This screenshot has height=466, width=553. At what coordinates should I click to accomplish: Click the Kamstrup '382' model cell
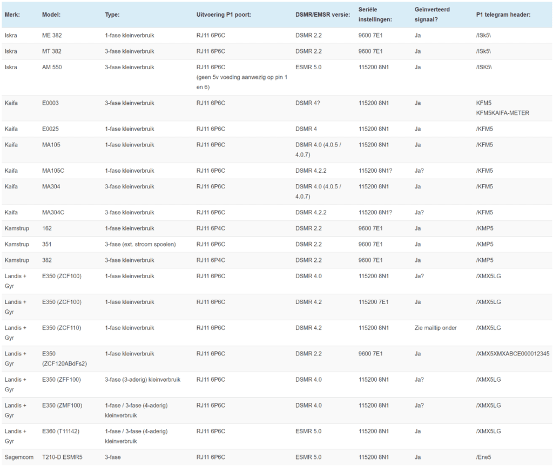pos(47,260)
